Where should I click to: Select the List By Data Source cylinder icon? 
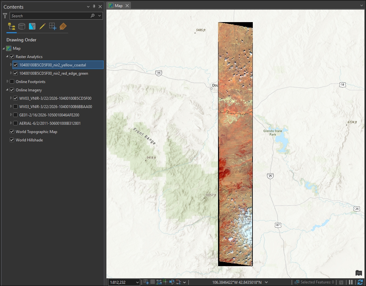22,27
